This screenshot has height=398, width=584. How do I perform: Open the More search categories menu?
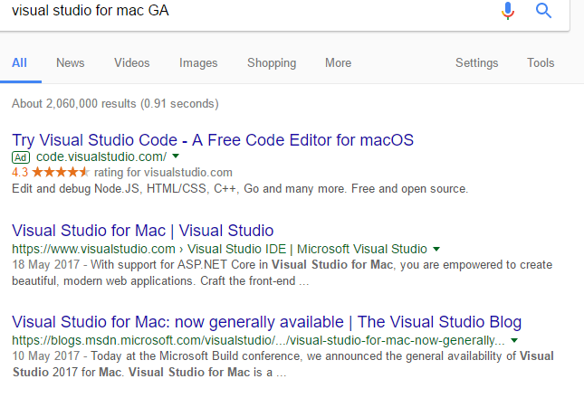[339, 62]
